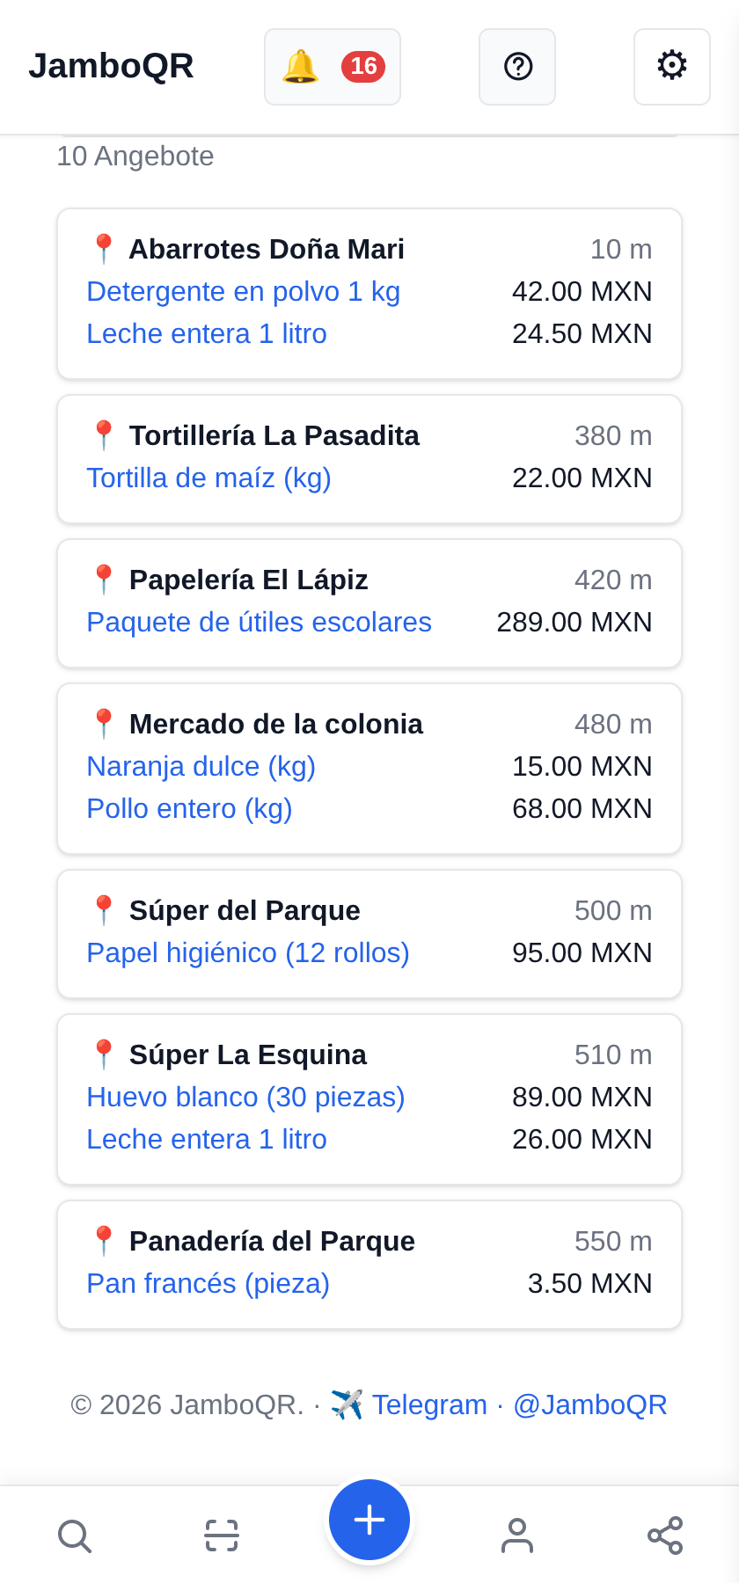Tap the share icon in bottom bar
Screen dimensions: 739x1583
point(665,1536)
